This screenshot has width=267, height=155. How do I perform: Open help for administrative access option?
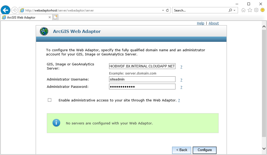(179, 100)
